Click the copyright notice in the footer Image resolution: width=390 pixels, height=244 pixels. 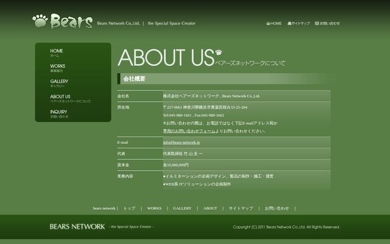click(286, 227)
